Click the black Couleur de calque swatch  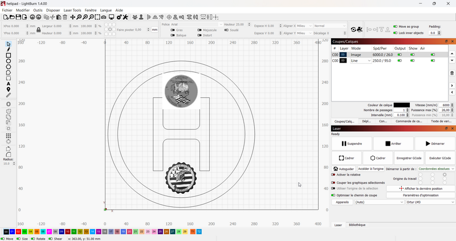401,105
